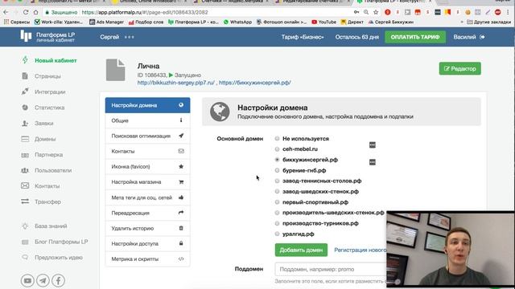
Task: Click the browser address bar
Action: coord(197,12)
